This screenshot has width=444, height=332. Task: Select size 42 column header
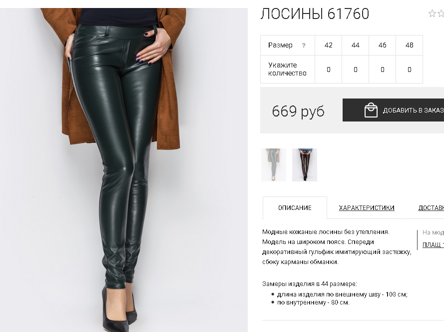coord(329,45)
